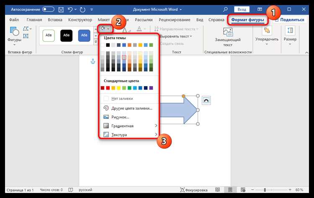The height and width of the screenshot is (198, 314).
Task: Collapse the ribbon with the chevron
Action: (x=306, y=53)
